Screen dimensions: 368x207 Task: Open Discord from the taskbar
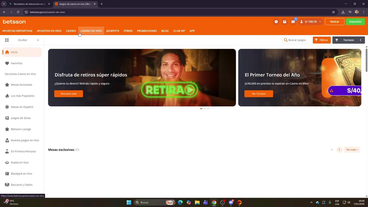coord(231,202)
